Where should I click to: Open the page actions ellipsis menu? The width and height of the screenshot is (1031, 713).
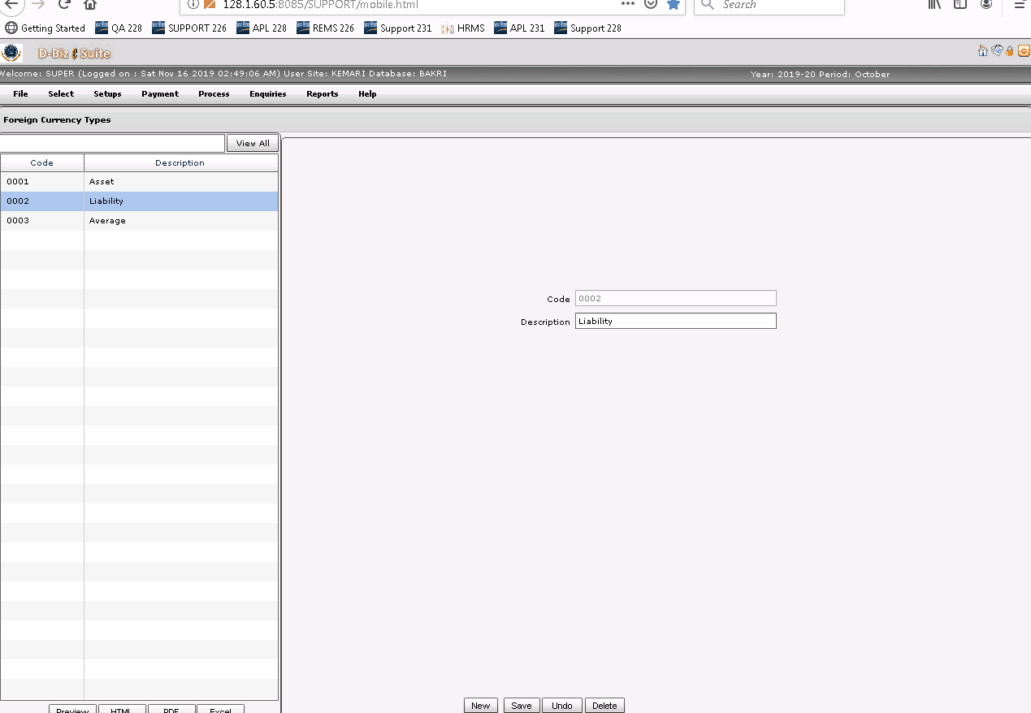[627, 5]
